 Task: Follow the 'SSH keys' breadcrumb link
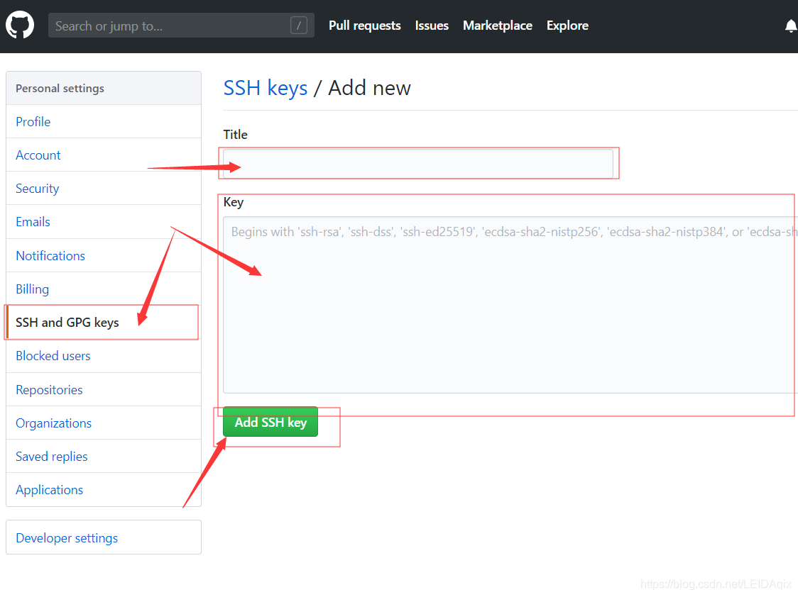pos(266,89)
